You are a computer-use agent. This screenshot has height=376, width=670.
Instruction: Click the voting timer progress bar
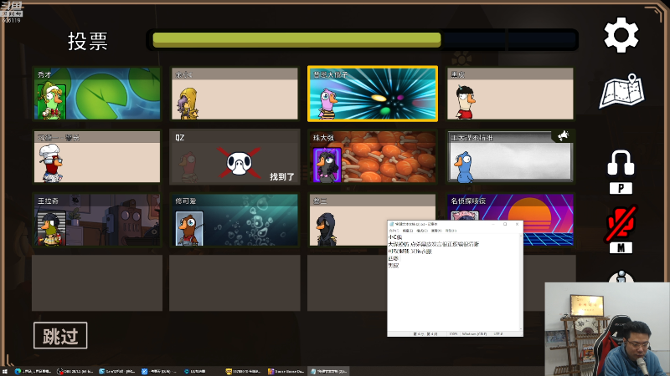point(363,40)
